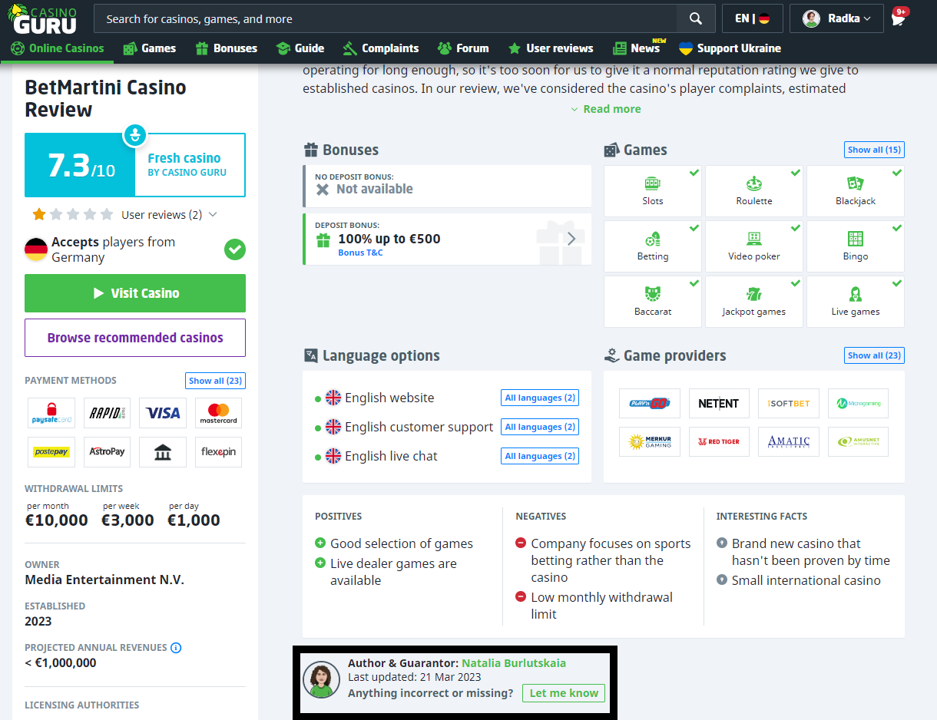Go to the Forum menu item

tap(463, 48)
